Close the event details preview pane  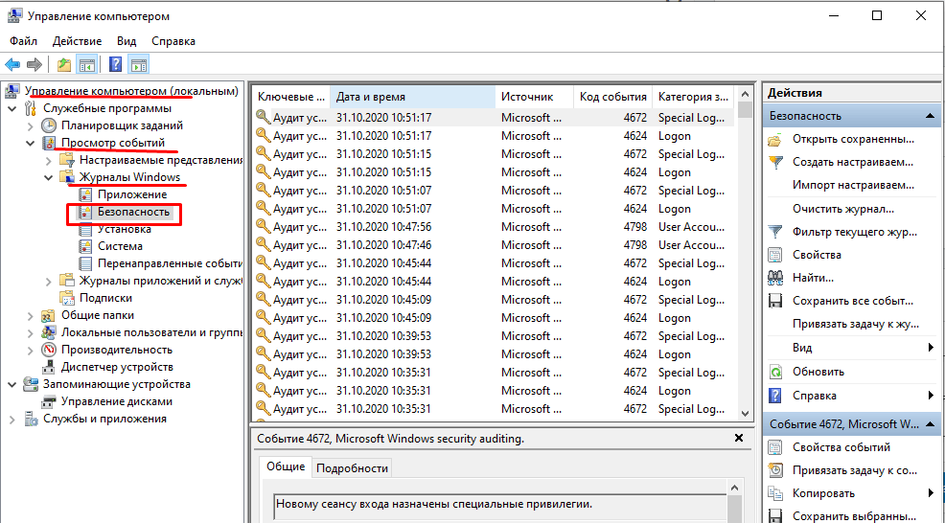(739, 438)
